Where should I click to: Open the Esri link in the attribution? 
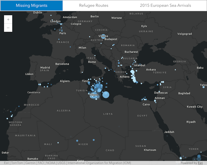[200, 163]
